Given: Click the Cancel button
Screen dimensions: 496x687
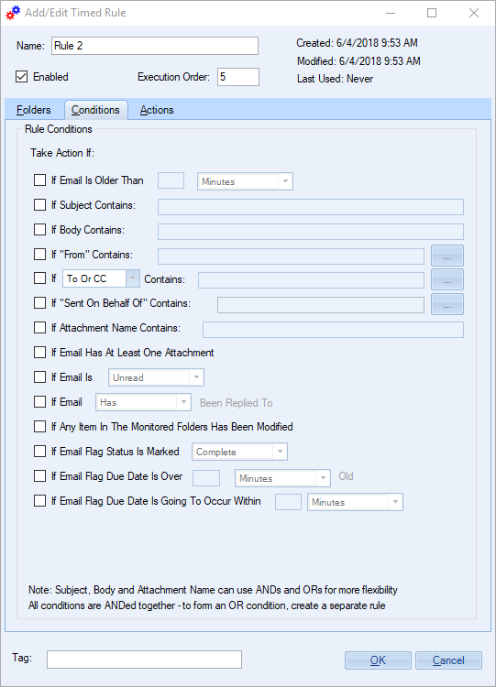Looking at the screenshot, I should 448,660.
